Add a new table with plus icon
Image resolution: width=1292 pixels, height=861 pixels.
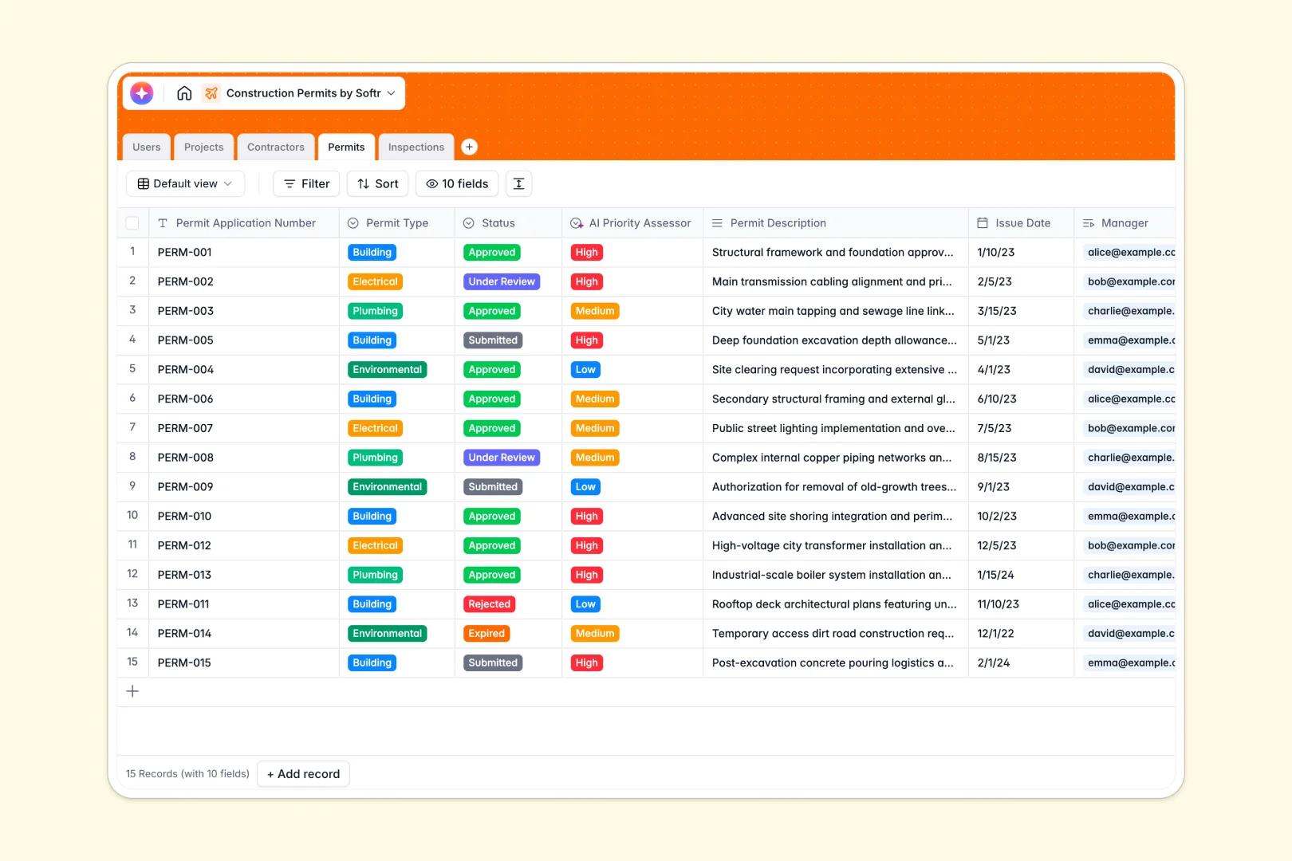pos(470,147)
